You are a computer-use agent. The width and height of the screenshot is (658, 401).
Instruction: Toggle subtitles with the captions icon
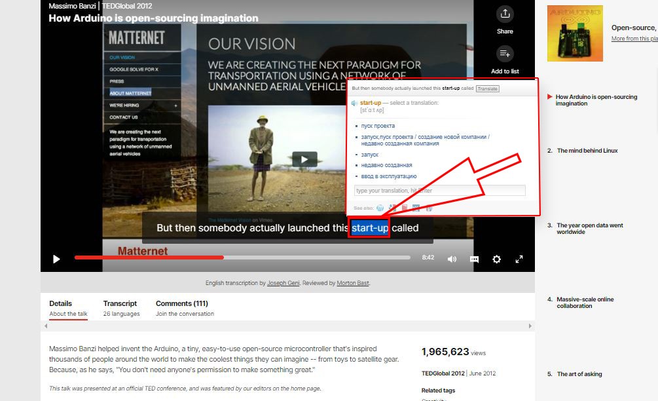(x=474, y=259)
